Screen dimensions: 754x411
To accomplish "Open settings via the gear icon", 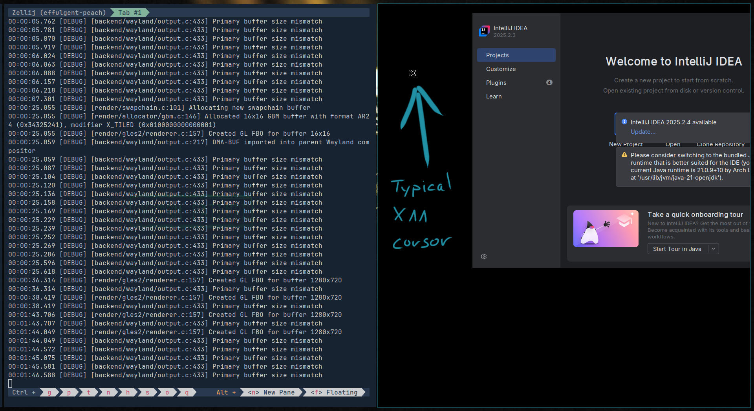I will coord(484,256).
